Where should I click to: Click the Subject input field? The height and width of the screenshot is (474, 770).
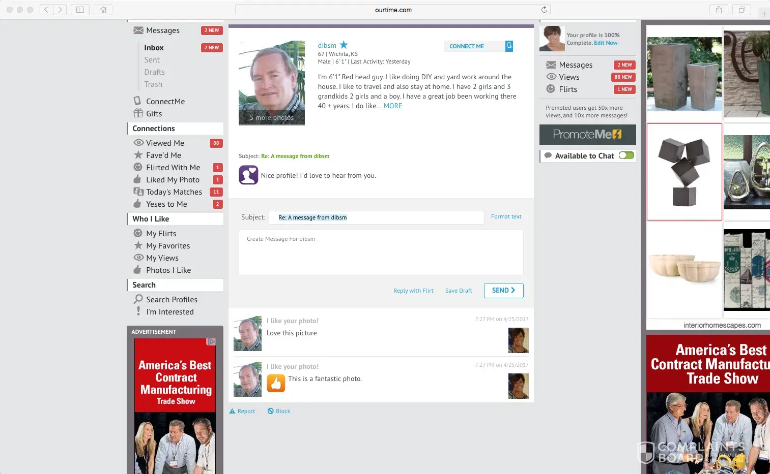coord(376,217)
